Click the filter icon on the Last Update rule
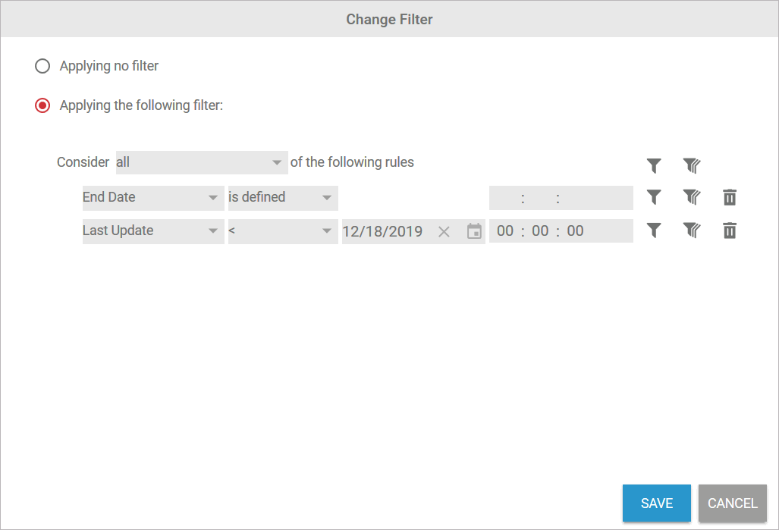Image resolution: width=779 pixels, height=530 pixels. (654, 231)
